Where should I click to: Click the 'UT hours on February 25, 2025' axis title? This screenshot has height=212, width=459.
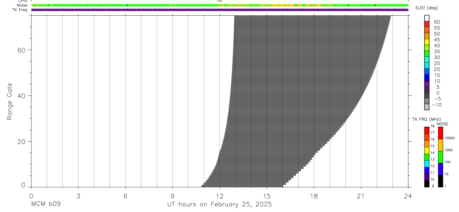point(219,205)
